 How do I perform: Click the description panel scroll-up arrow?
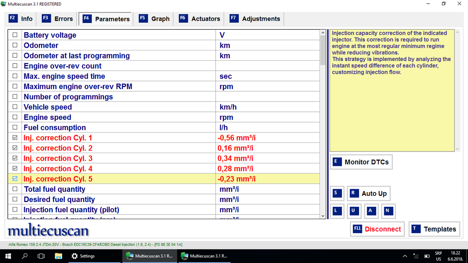[x=457, y=32]
